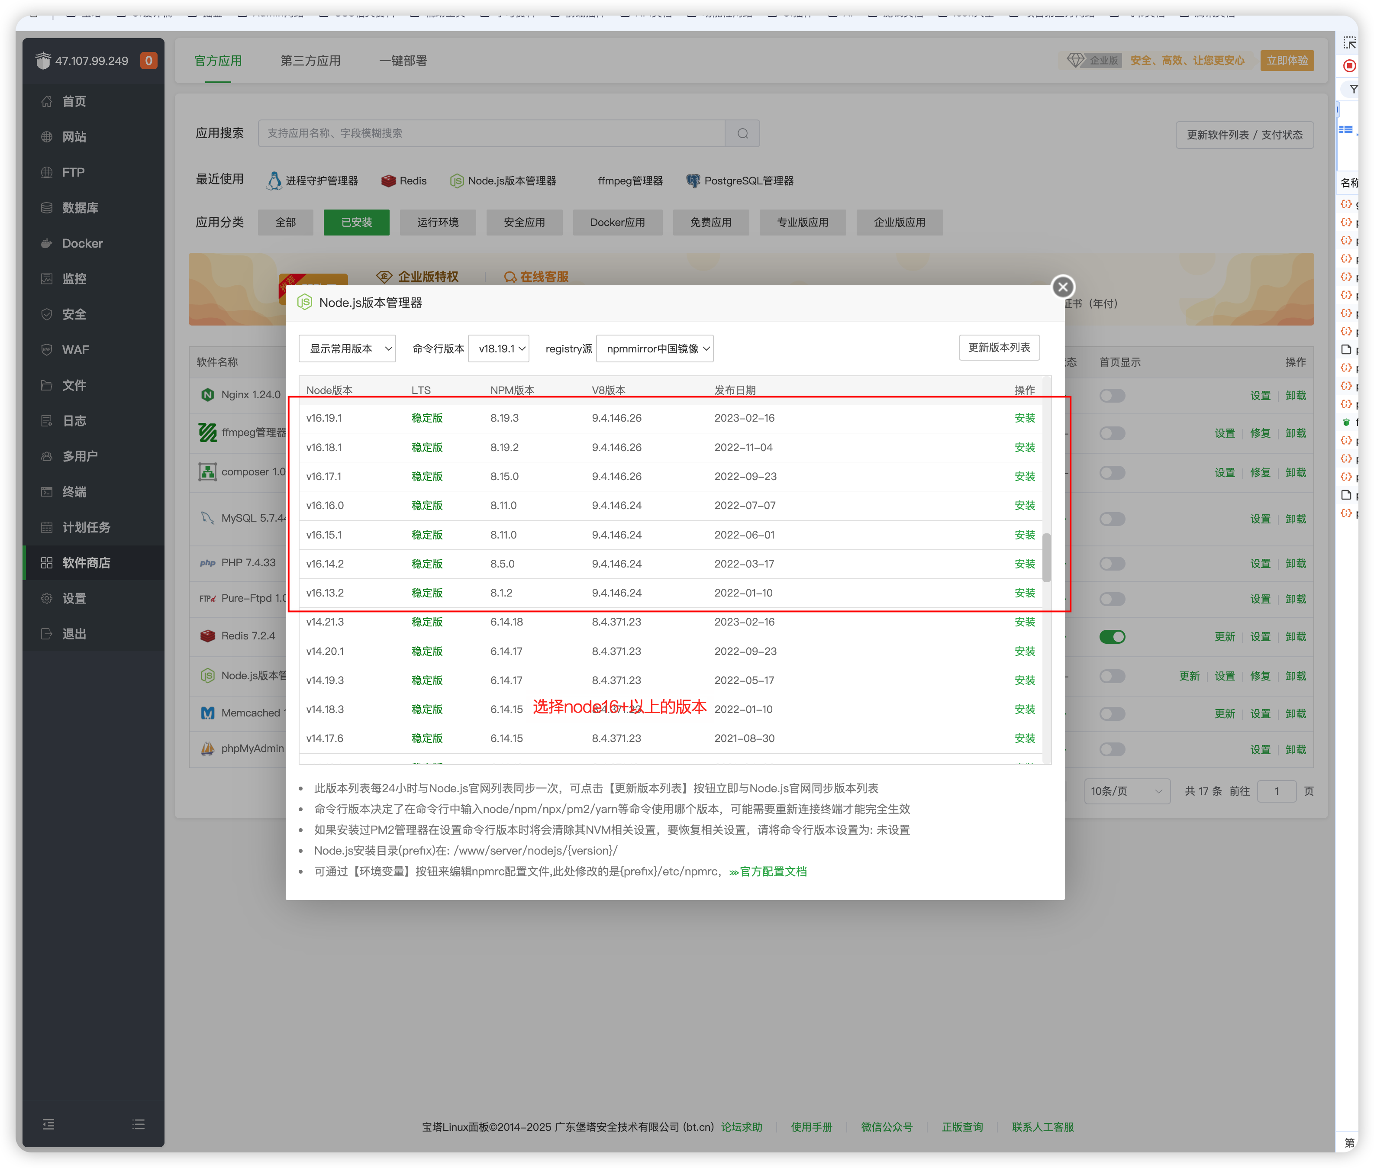
Task: Expand the 显示常用版本 dropdown
Action: point(347,348)
